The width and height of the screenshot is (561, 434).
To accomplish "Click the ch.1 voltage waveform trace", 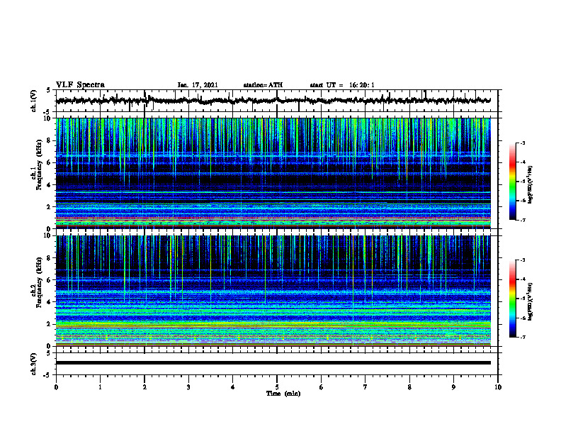I will pyautogui.click(x=273, y=101).
